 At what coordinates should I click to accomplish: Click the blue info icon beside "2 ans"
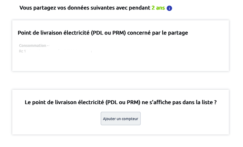pyautogui.click(x=169, y=8)
